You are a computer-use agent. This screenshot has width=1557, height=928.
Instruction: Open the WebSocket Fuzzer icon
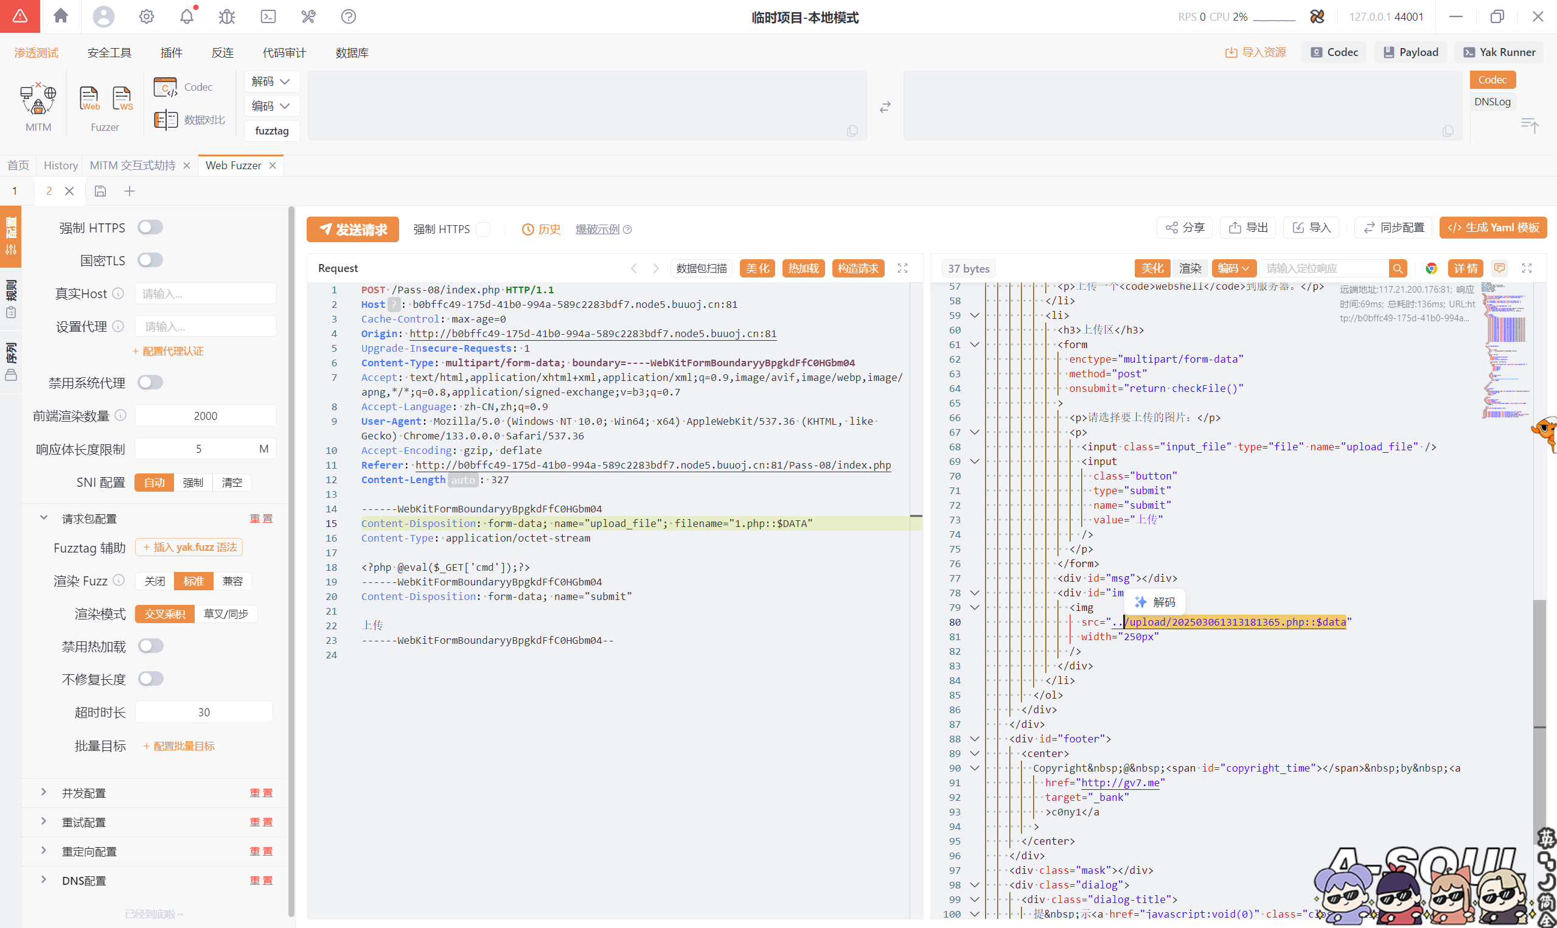click(122, 99)
